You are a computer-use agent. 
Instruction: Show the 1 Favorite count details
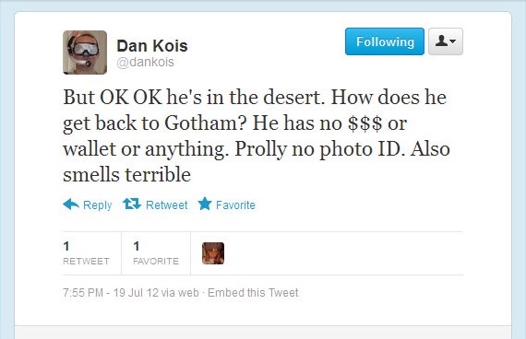[x=156, y=253]
